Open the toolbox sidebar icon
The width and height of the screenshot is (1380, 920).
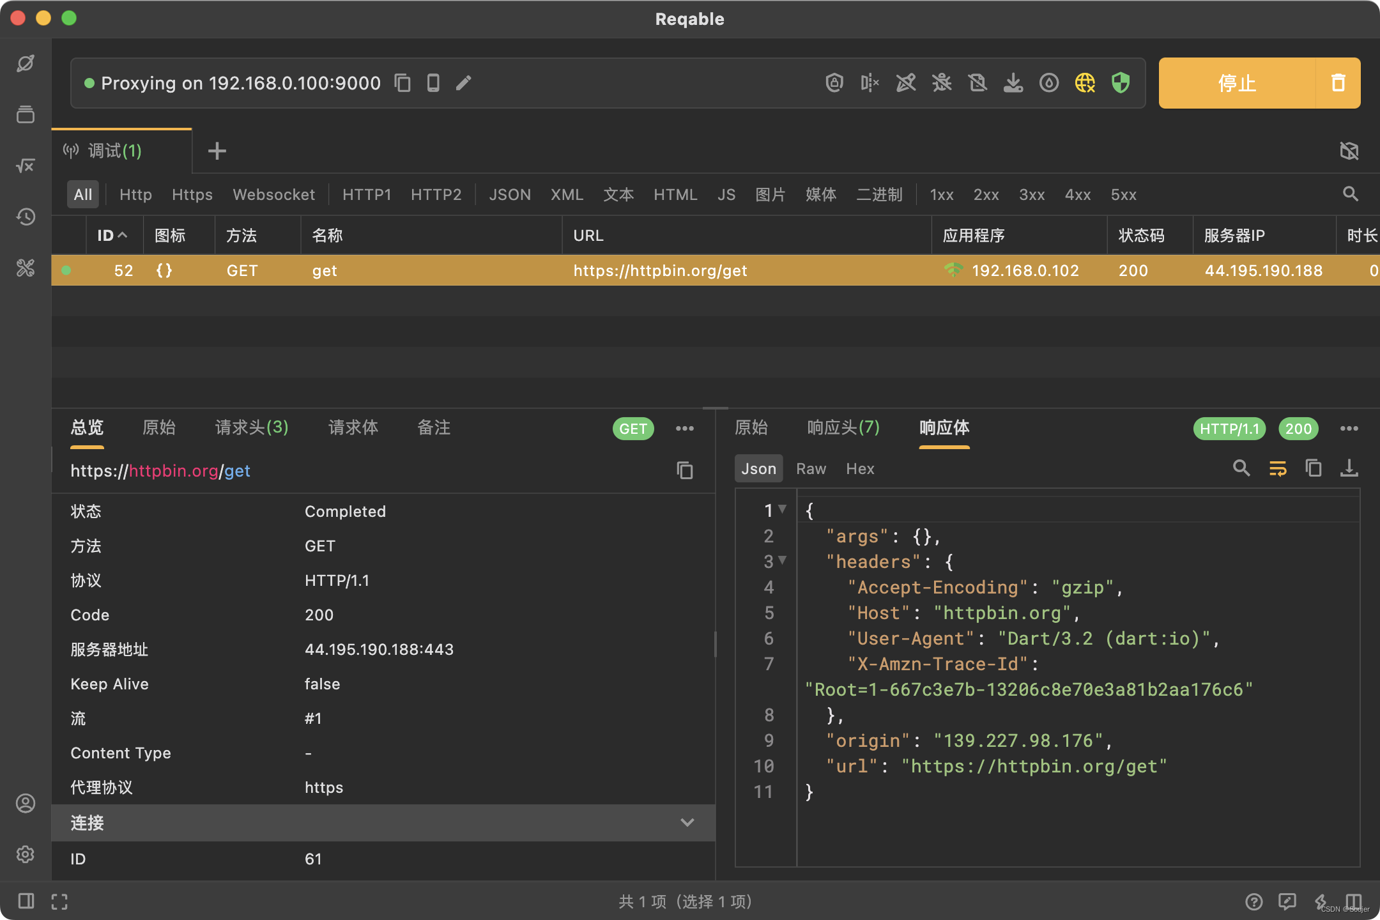tap(26, 268)
